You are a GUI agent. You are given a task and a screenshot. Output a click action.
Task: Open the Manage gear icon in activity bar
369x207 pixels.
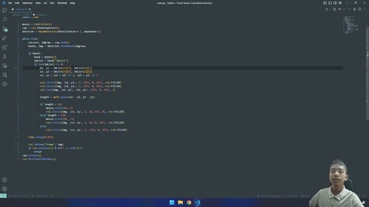[x=5, y=189]
